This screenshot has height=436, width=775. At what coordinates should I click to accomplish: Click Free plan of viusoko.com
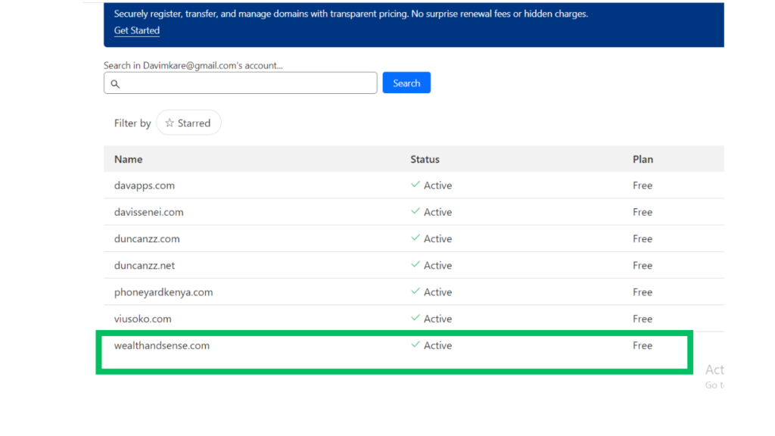642,319
